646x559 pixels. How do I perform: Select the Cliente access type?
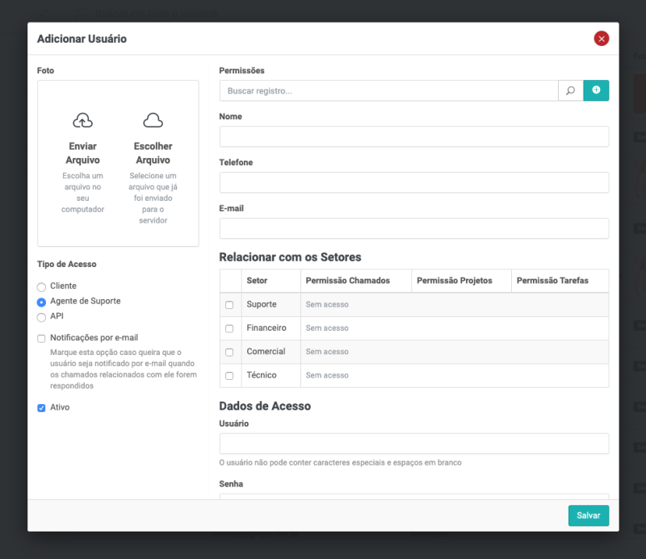42,286
